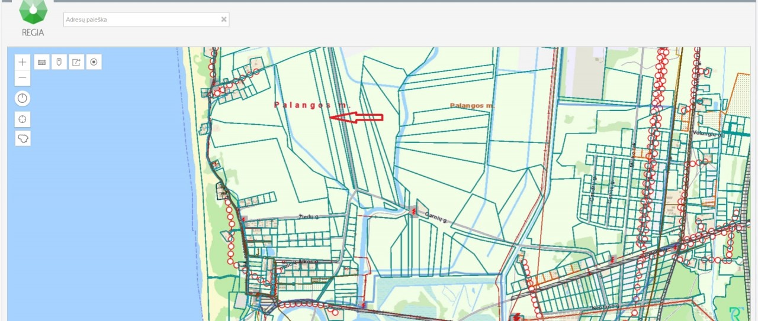Click the share/export map icon

76,62
